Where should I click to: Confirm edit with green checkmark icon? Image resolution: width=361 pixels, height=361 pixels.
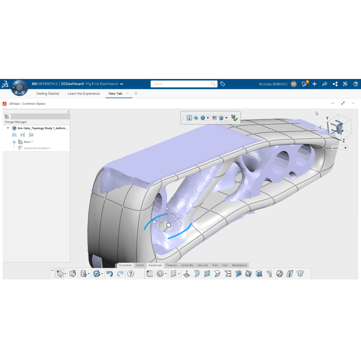pyautogui.click(x=234, y=118)
